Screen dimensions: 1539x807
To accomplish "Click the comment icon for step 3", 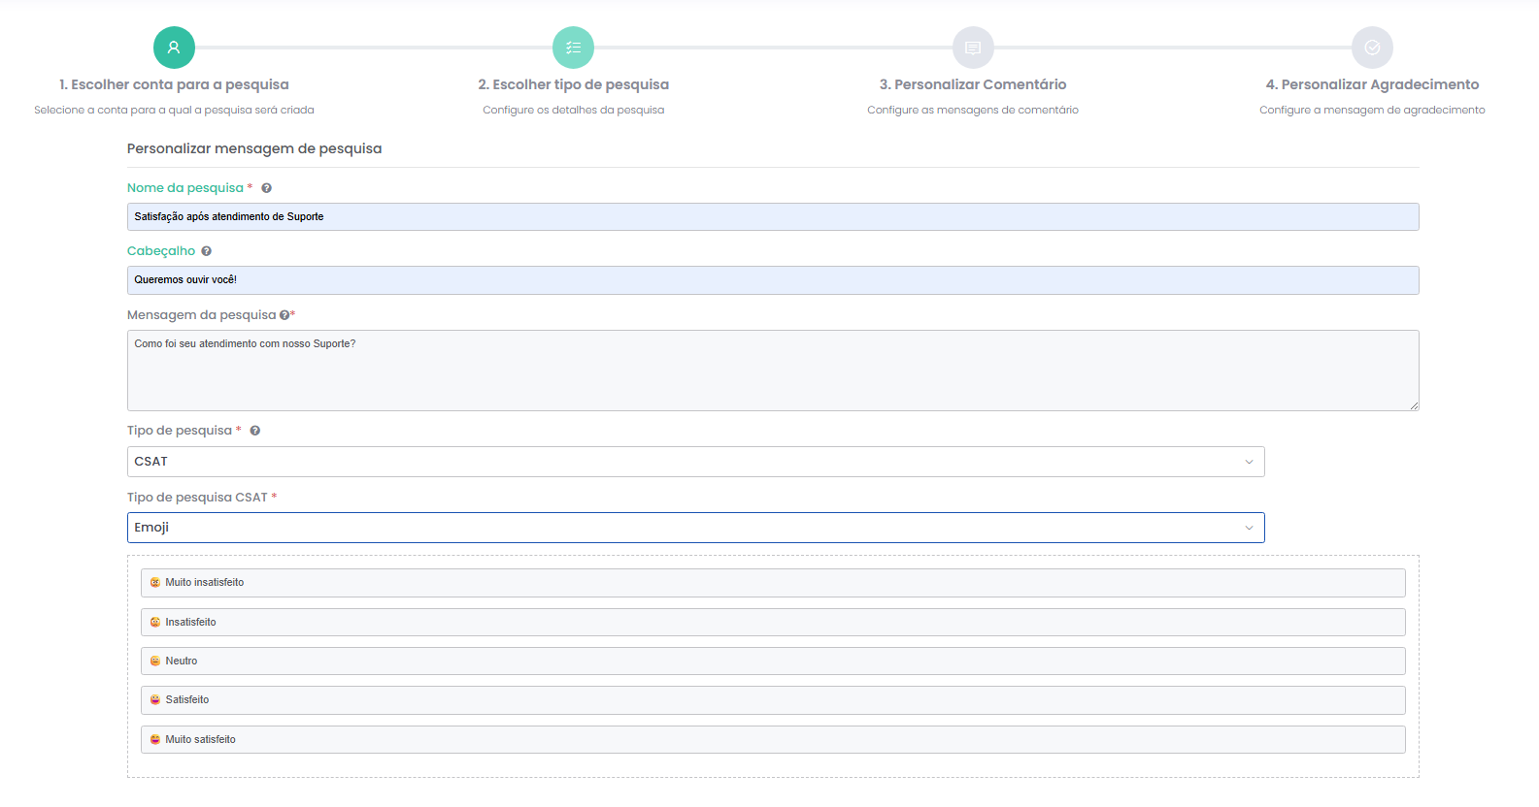I will pyautogui.click(x=973, y=48).
